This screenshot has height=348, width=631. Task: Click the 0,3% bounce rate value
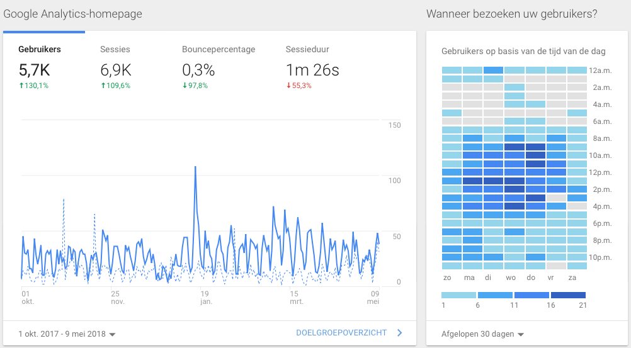(x=198, y=70)
